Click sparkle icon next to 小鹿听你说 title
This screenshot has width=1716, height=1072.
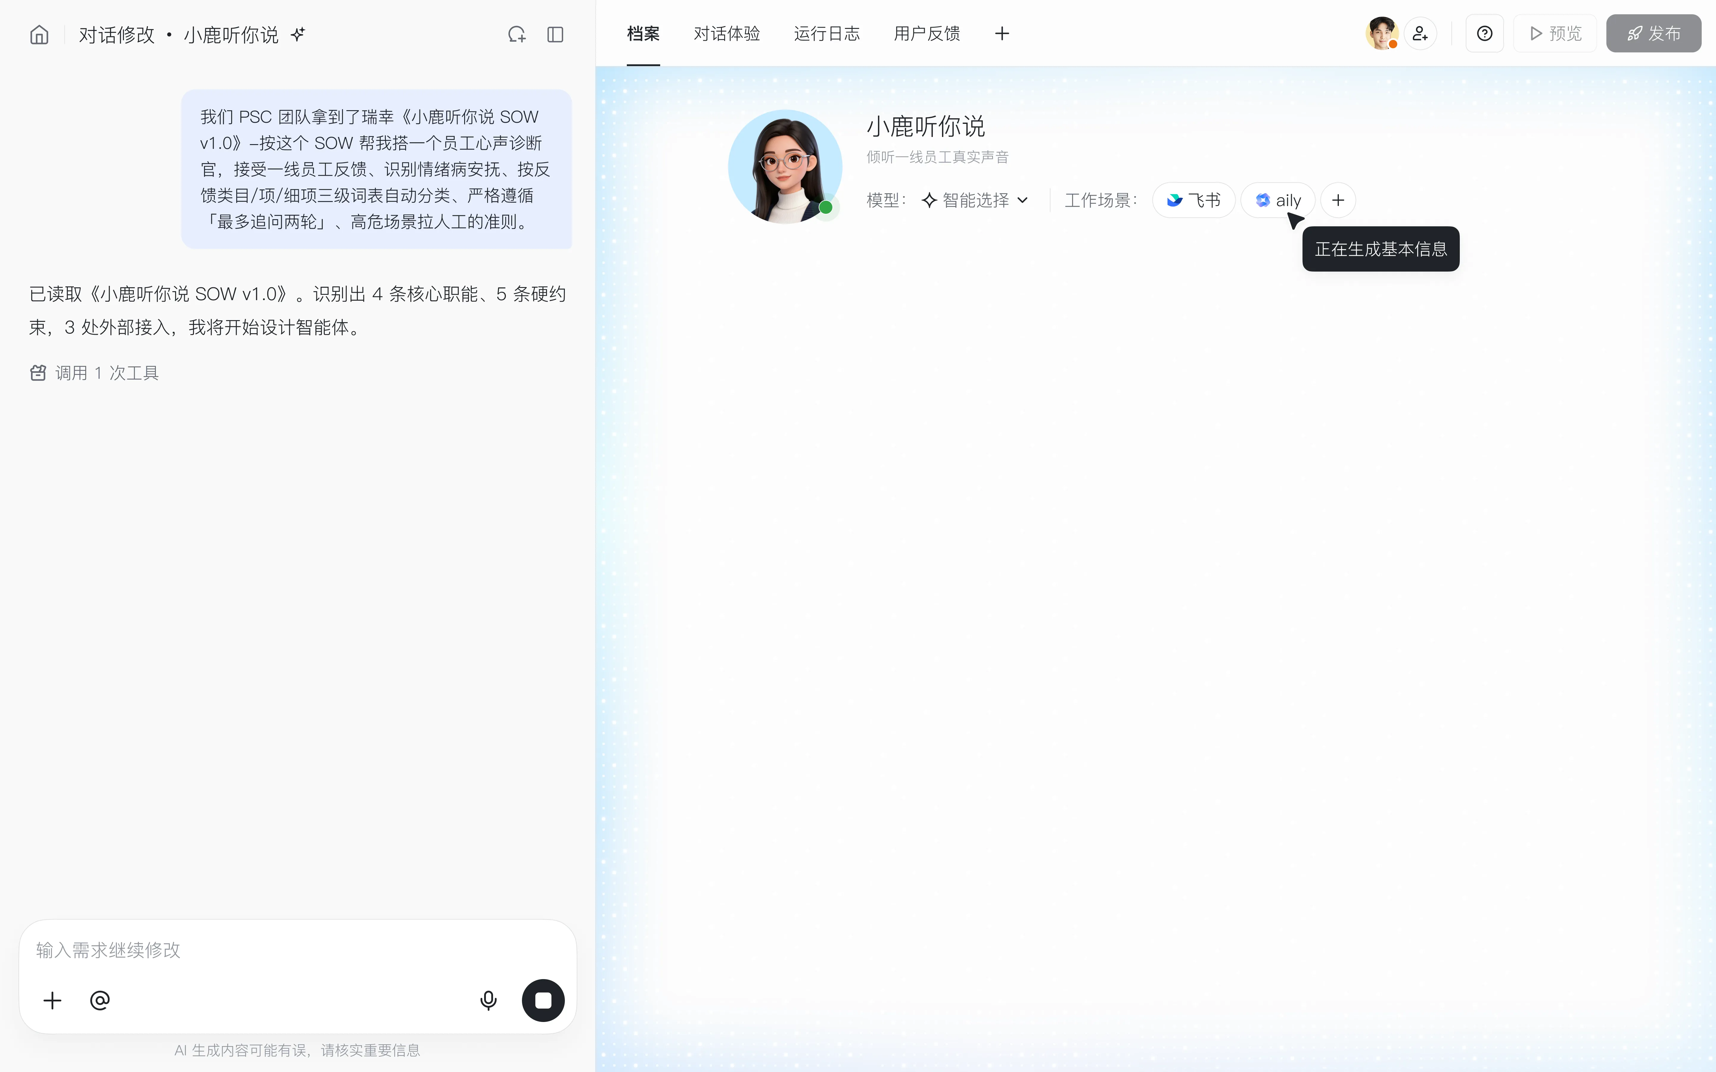click(298, 34)
